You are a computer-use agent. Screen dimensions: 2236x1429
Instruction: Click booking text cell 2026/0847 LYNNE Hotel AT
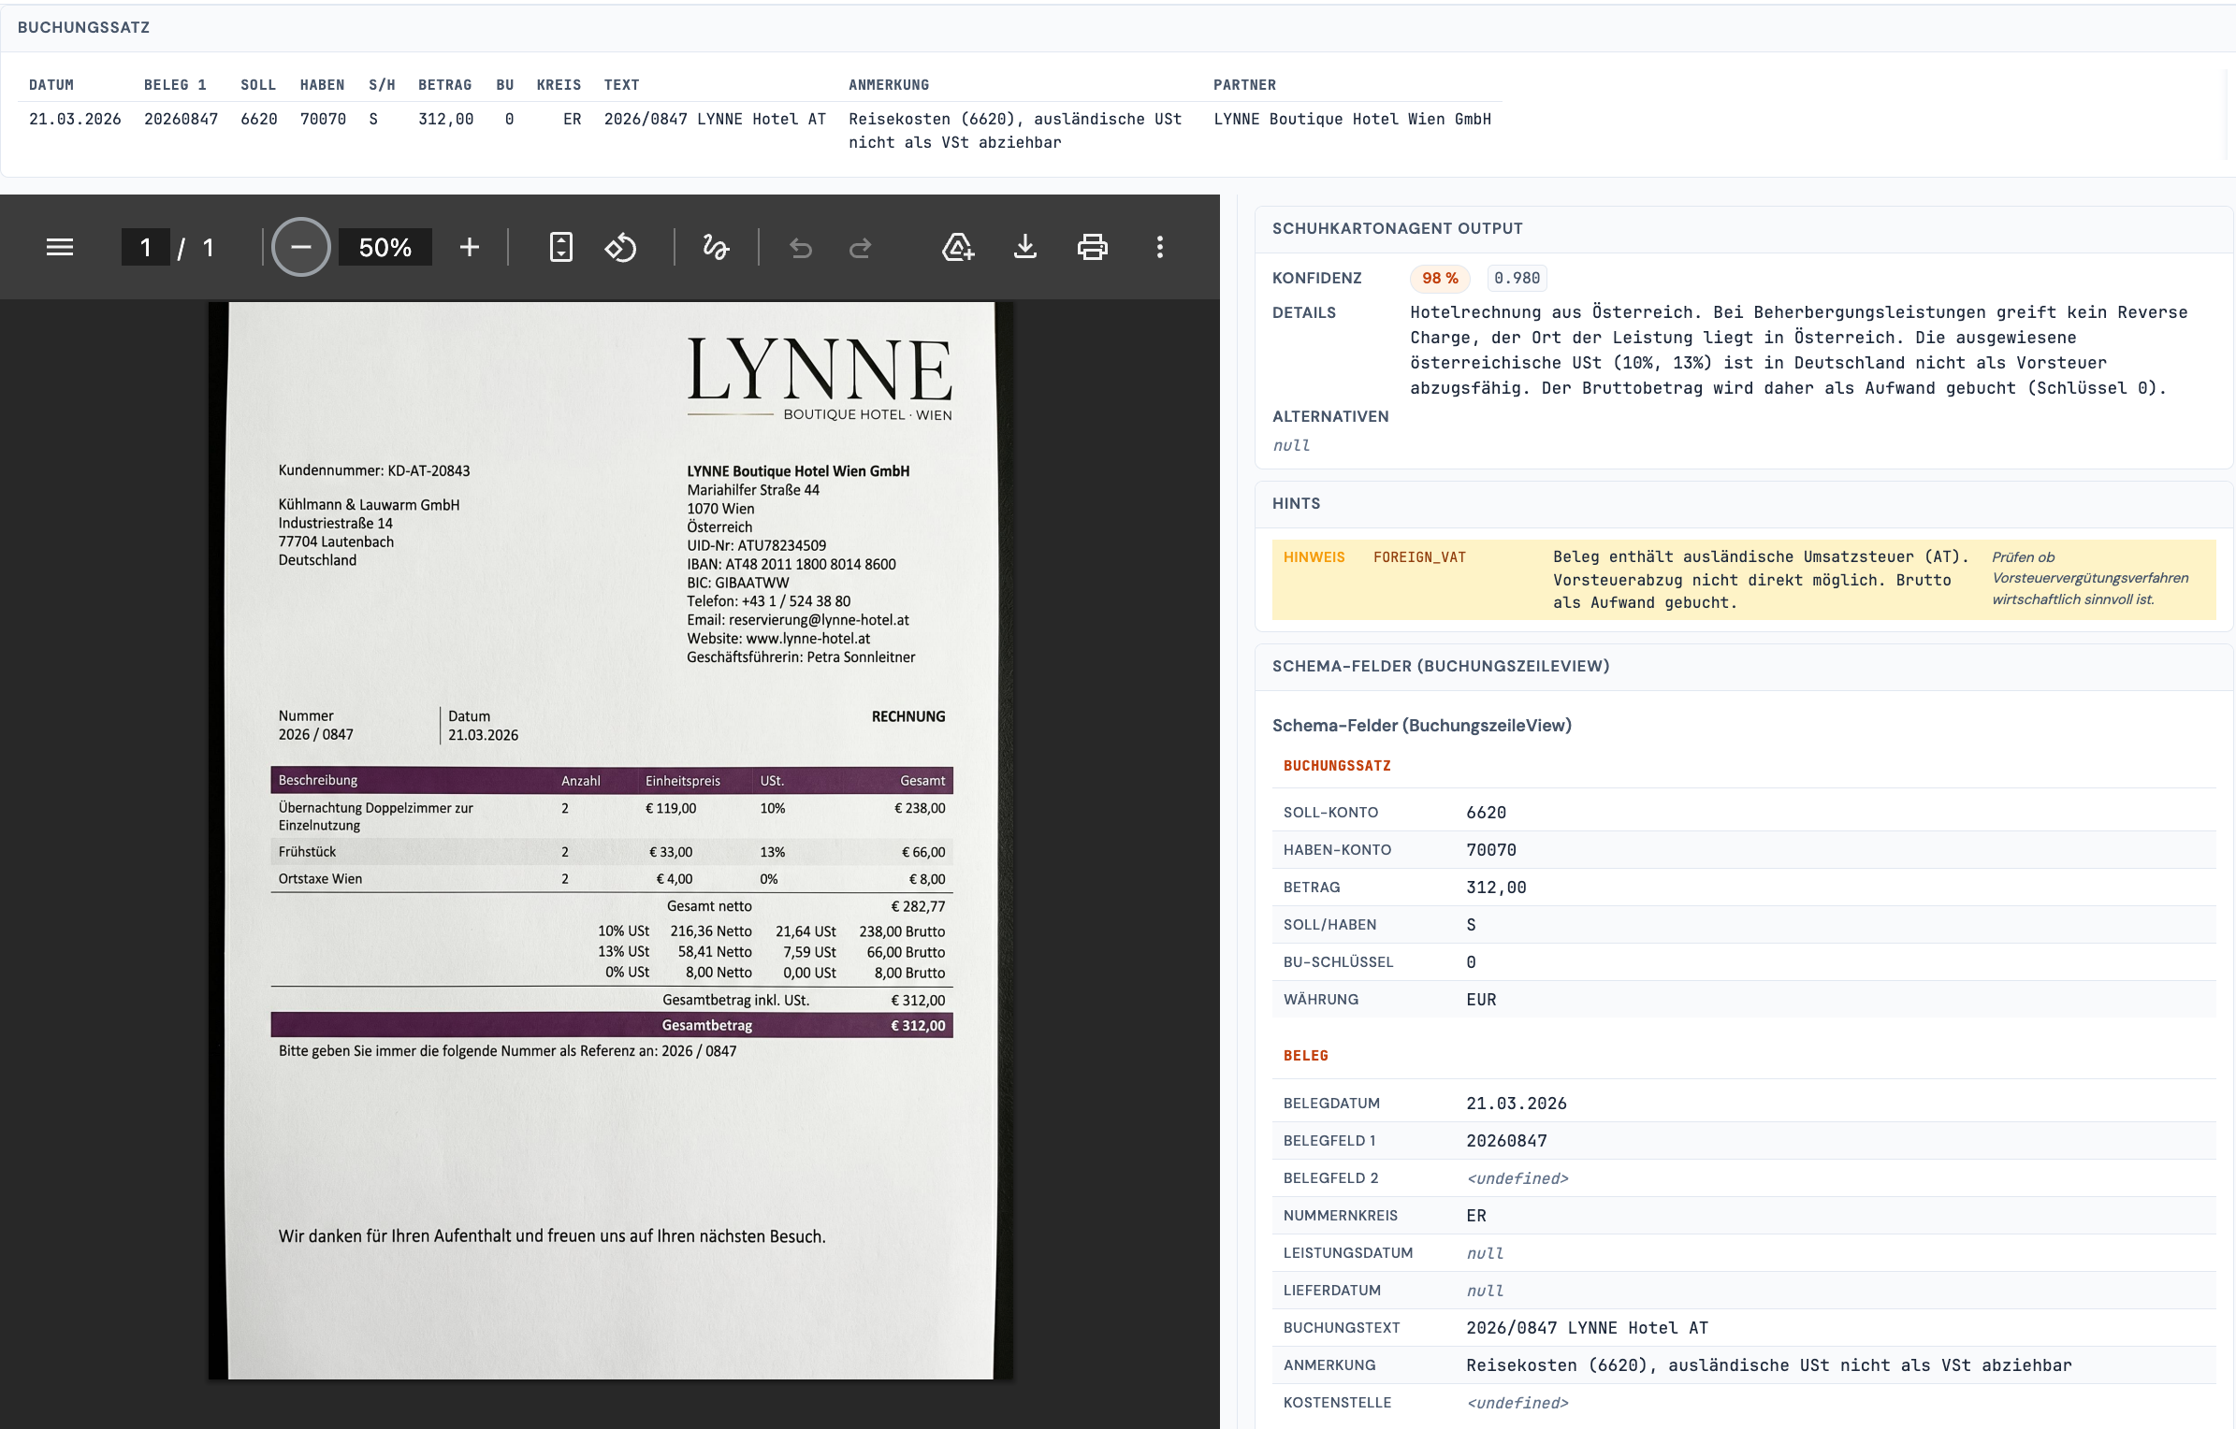coord(715,119)
